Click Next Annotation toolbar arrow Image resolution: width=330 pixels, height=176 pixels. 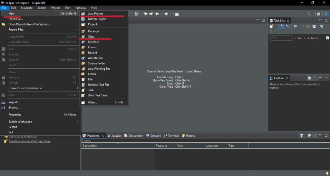[x=151, y=14]
